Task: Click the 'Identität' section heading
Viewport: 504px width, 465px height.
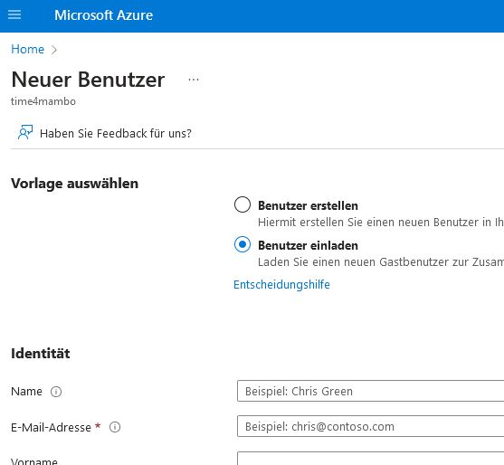Action: tap(41, 354)
